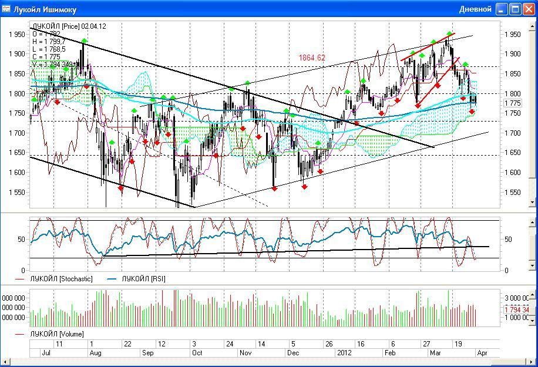The width and height of the screenshot is (538, 367).
Task: Click horizontal scrollbar right arrow
Action: click(531, 362)
